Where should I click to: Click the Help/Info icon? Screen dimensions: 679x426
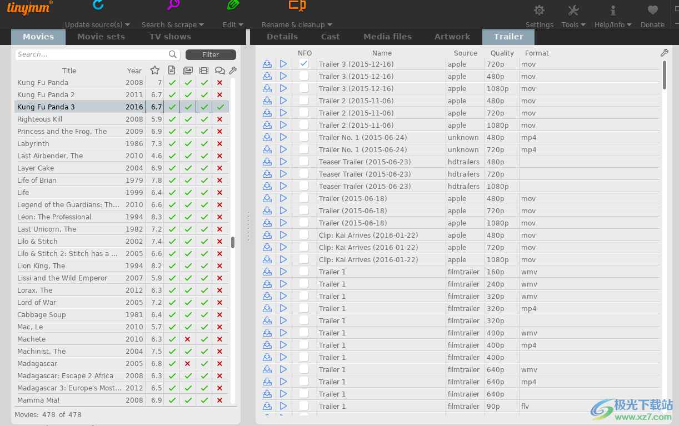(x=613, y=11)
